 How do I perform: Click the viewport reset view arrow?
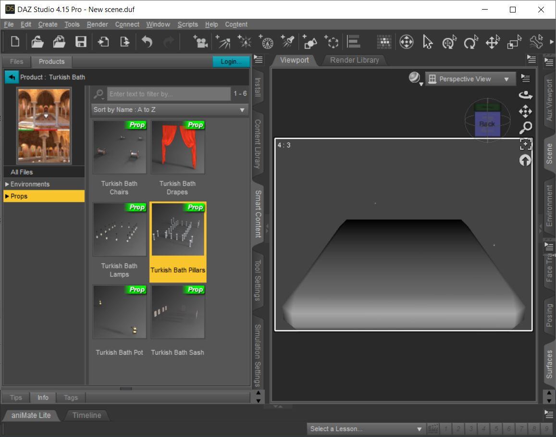526,160
